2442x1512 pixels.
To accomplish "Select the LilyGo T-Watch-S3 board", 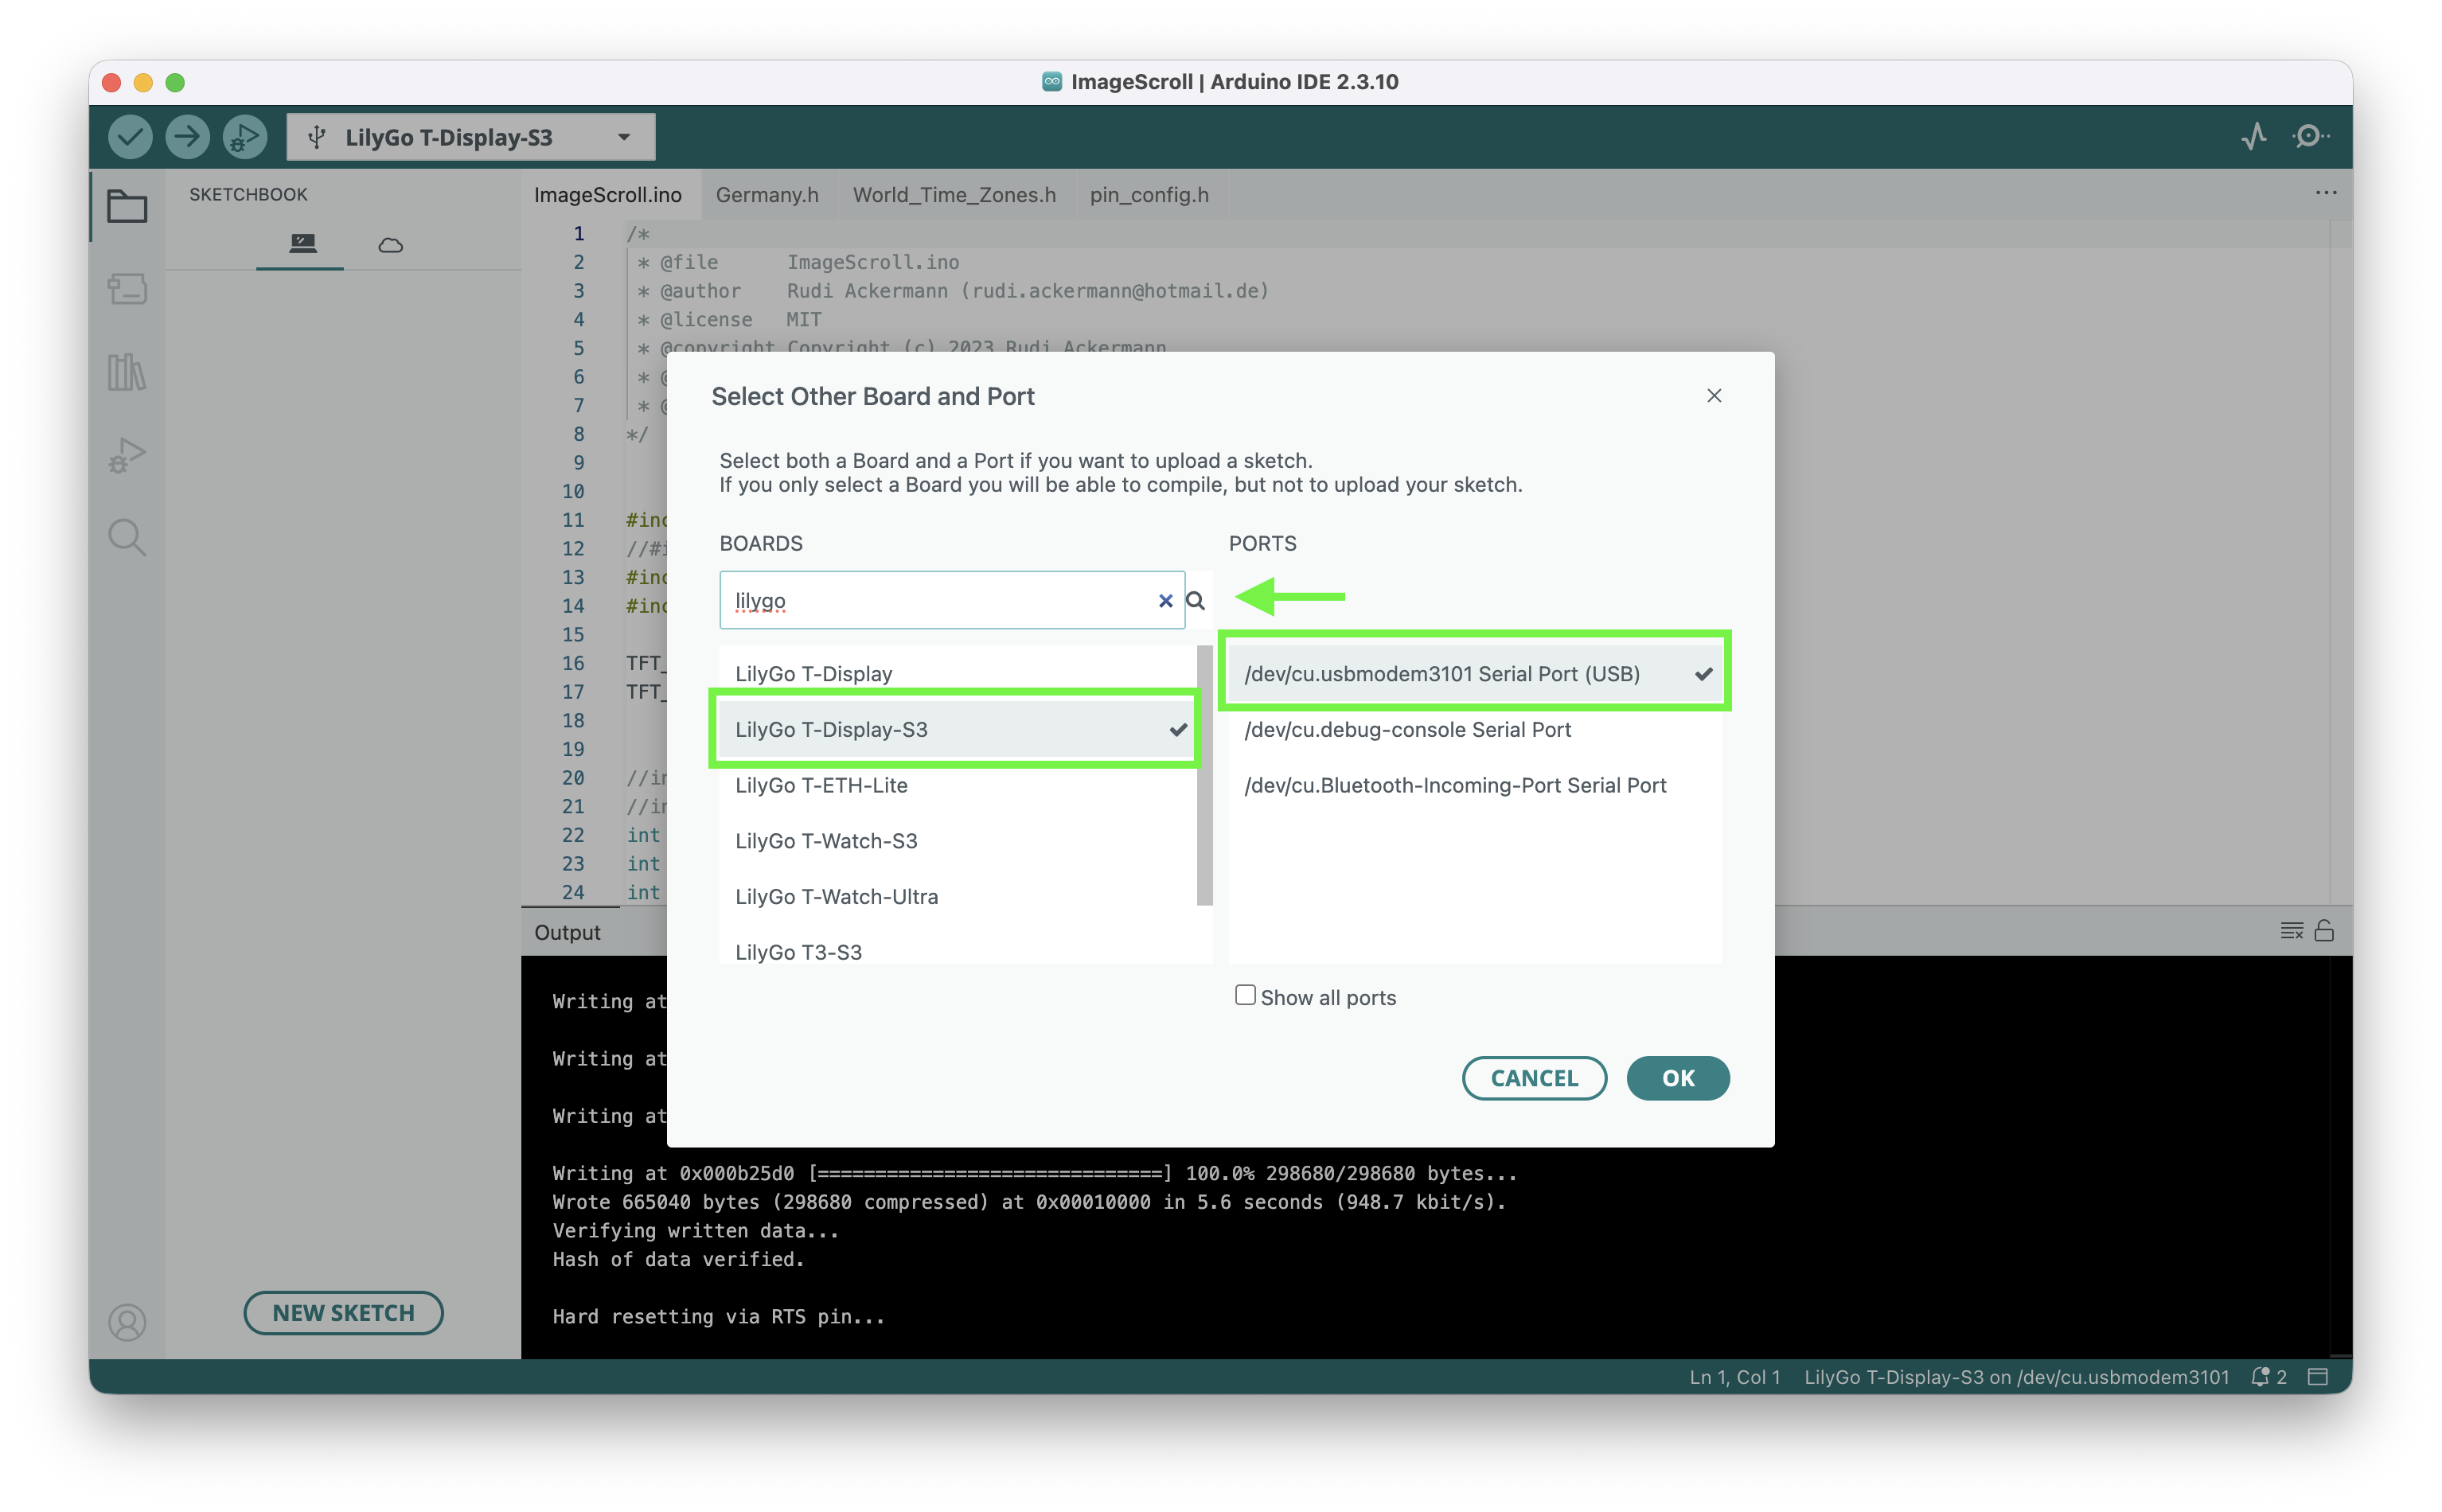I will coord(957,841).
